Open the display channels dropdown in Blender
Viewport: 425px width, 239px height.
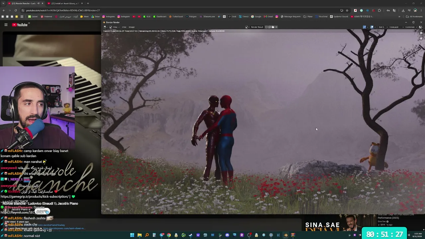pos(420,27)
